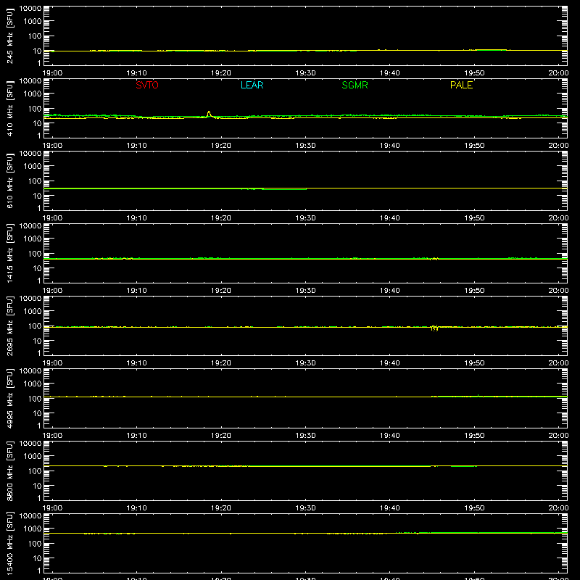Click the 19:50 tick label under the 2695 MHz plot

pyautogui.click(x=474, y=363)
